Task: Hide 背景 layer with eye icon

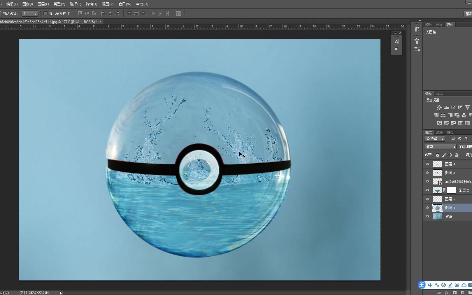Action: pyautogui.click(x=427, y=217)
